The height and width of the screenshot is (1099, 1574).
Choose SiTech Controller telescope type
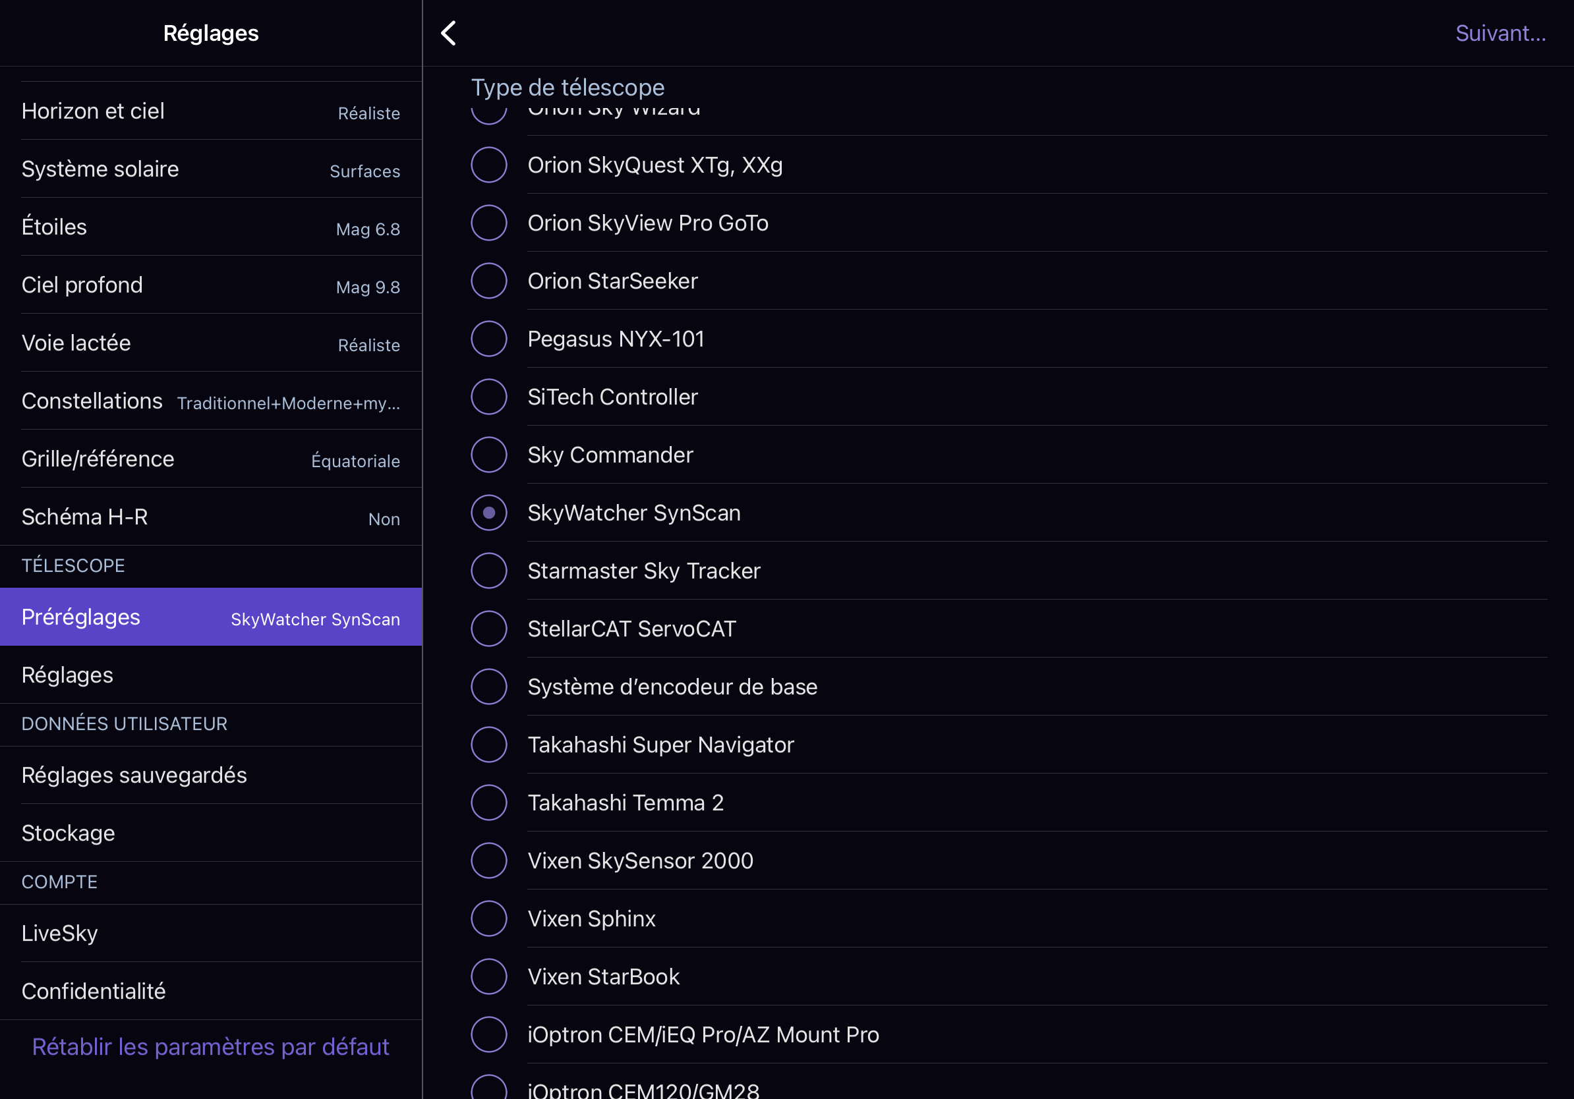(489, 397)
